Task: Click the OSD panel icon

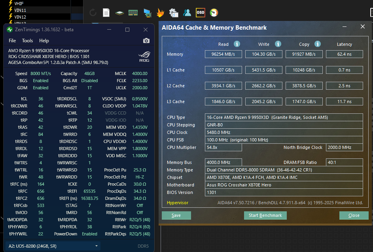Action: [201, 13]
